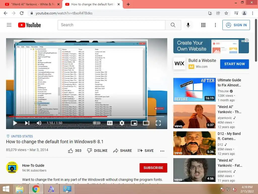Open the media controls icon in Chrome

(x=236, y=13)
